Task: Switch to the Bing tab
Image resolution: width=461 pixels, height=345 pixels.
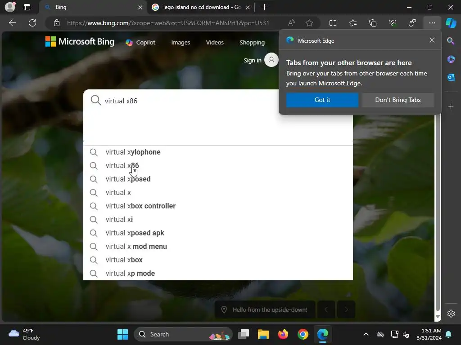Action: pos(93,7)
